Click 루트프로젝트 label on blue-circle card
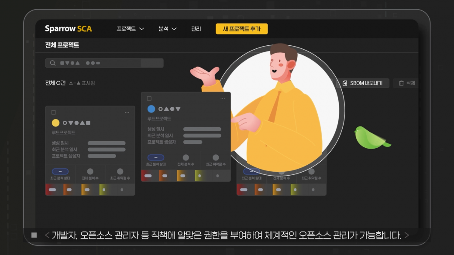 (159, 119)
